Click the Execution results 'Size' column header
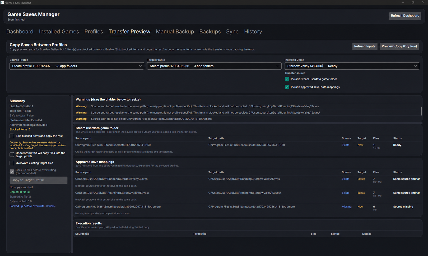 click(x=314, y=234)
